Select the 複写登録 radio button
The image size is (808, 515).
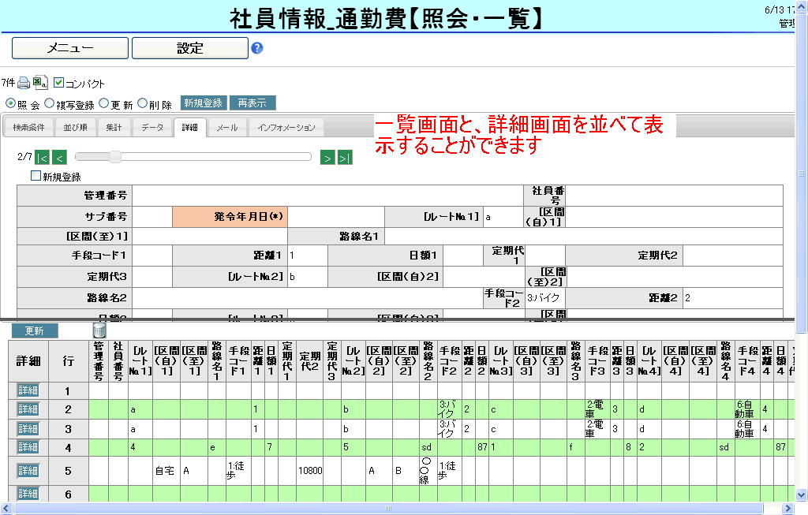click(50, 103)
